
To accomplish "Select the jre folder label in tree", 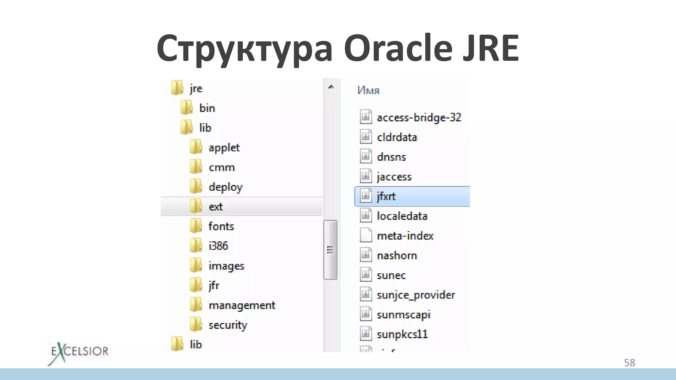I will coord(196,88).
